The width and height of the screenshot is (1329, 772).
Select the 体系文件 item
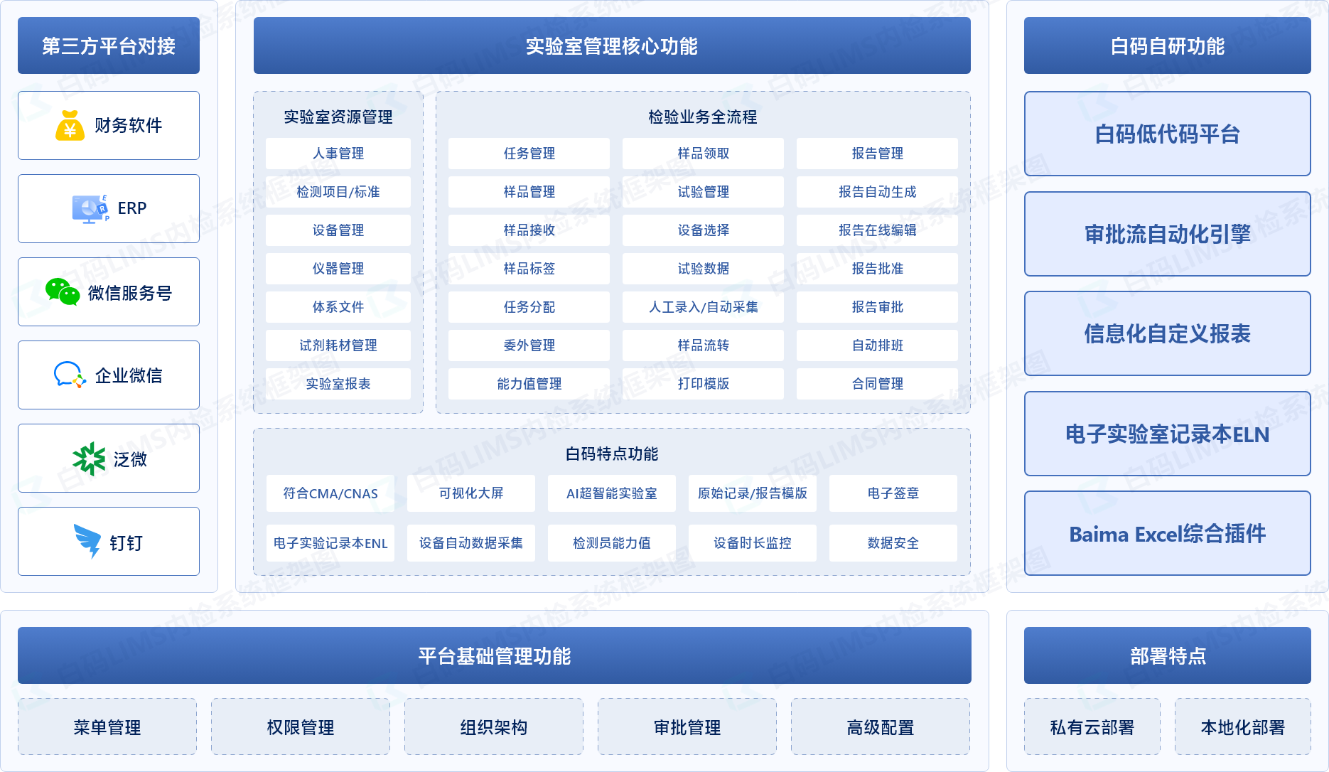pos(338,307)
